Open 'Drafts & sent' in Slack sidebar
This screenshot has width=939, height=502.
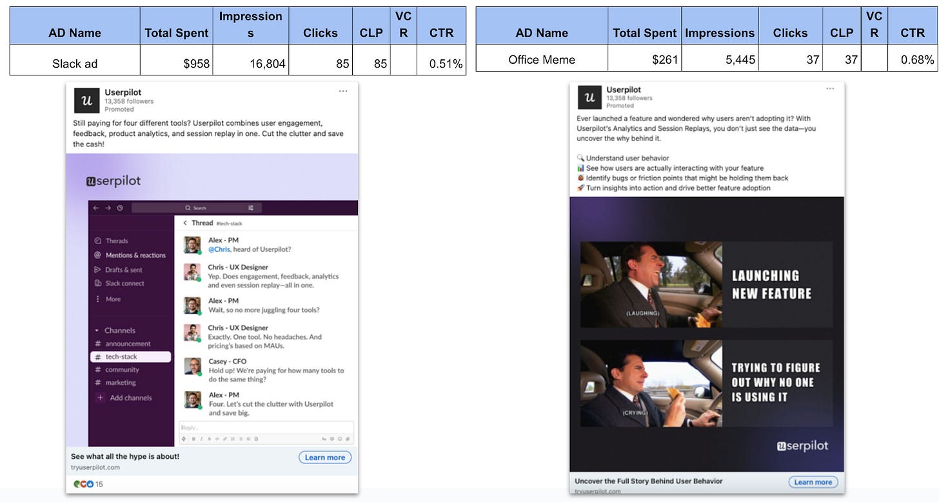tap(118, 270)
